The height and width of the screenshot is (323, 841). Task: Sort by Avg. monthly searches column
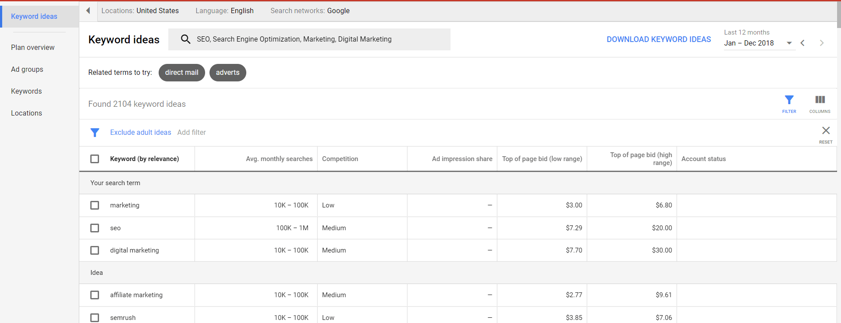(279, 159)
